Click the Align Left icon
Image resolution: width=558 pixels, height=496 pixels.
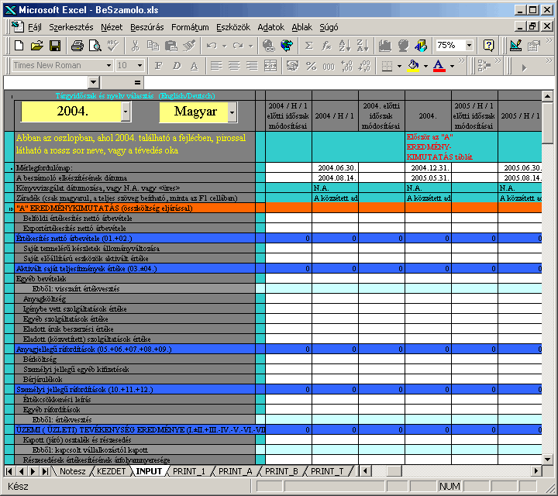216,66
